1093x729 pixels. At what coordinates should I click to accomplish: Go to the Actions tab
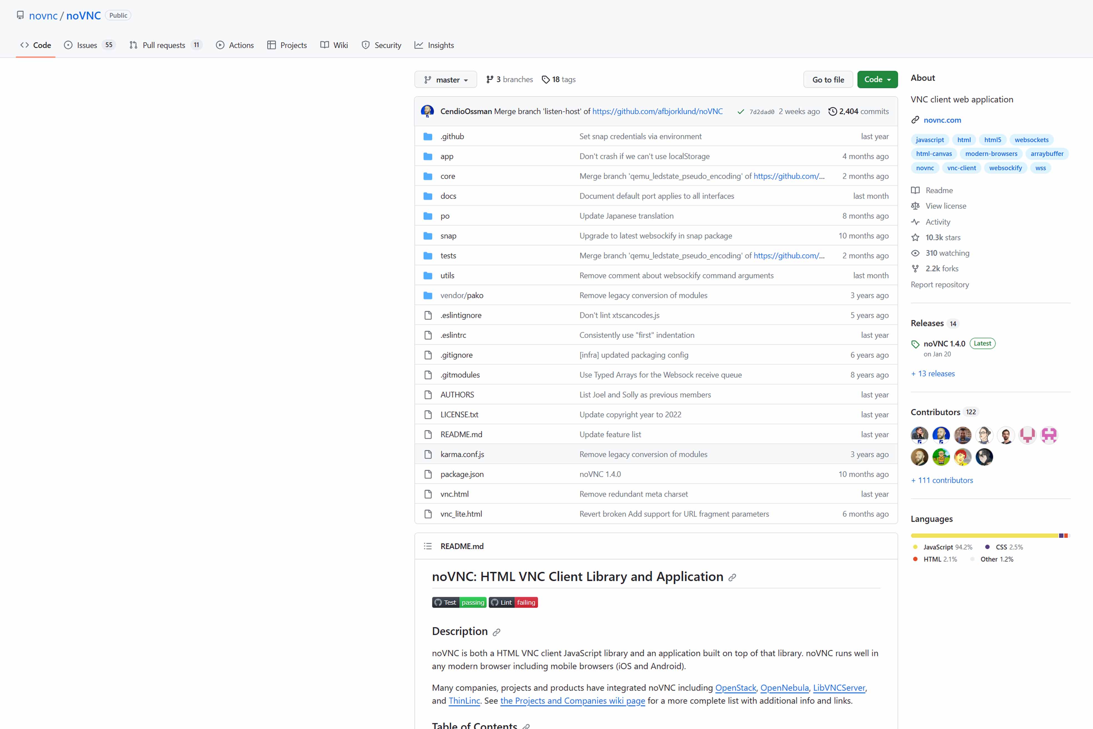235,45
